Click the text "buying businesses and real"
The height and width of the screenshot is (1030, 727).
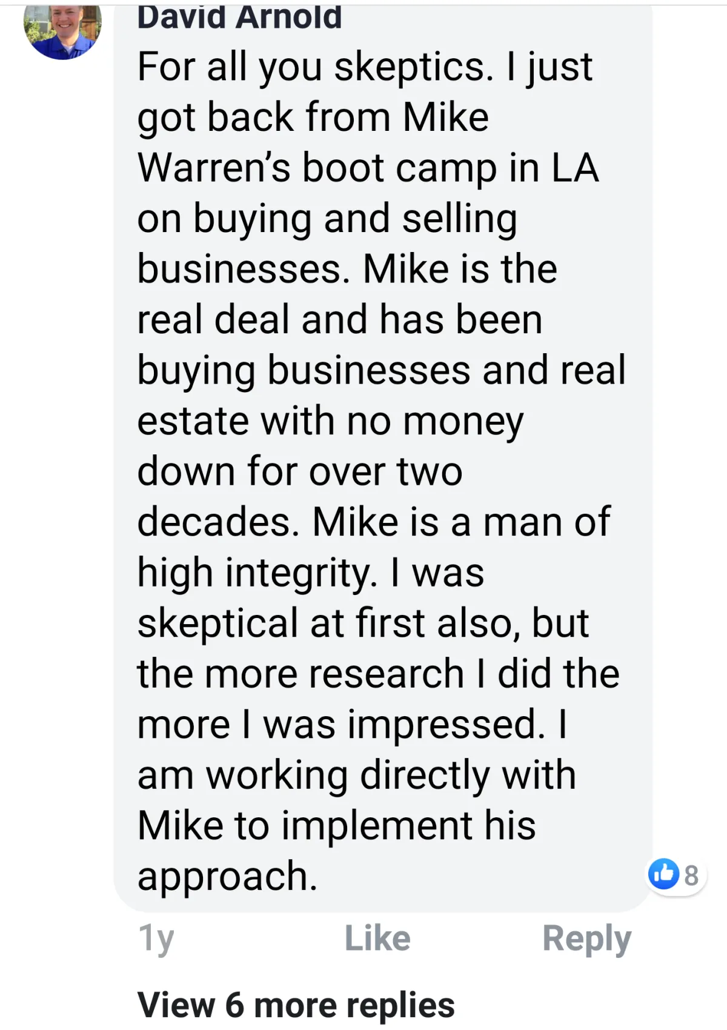[x=382, y=371]
